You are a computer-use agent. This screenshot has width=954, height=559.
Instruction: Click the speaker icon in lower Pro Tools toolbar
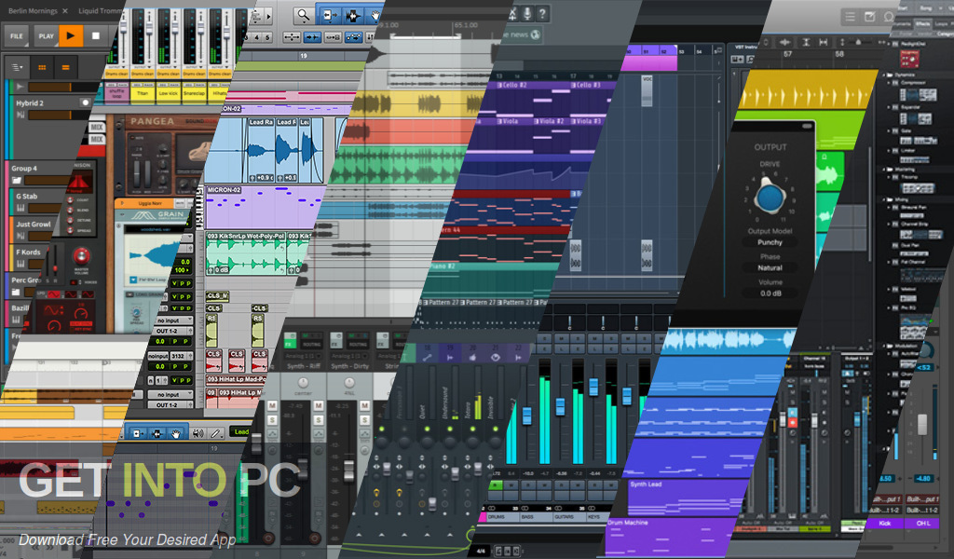[x=198, y=433]
